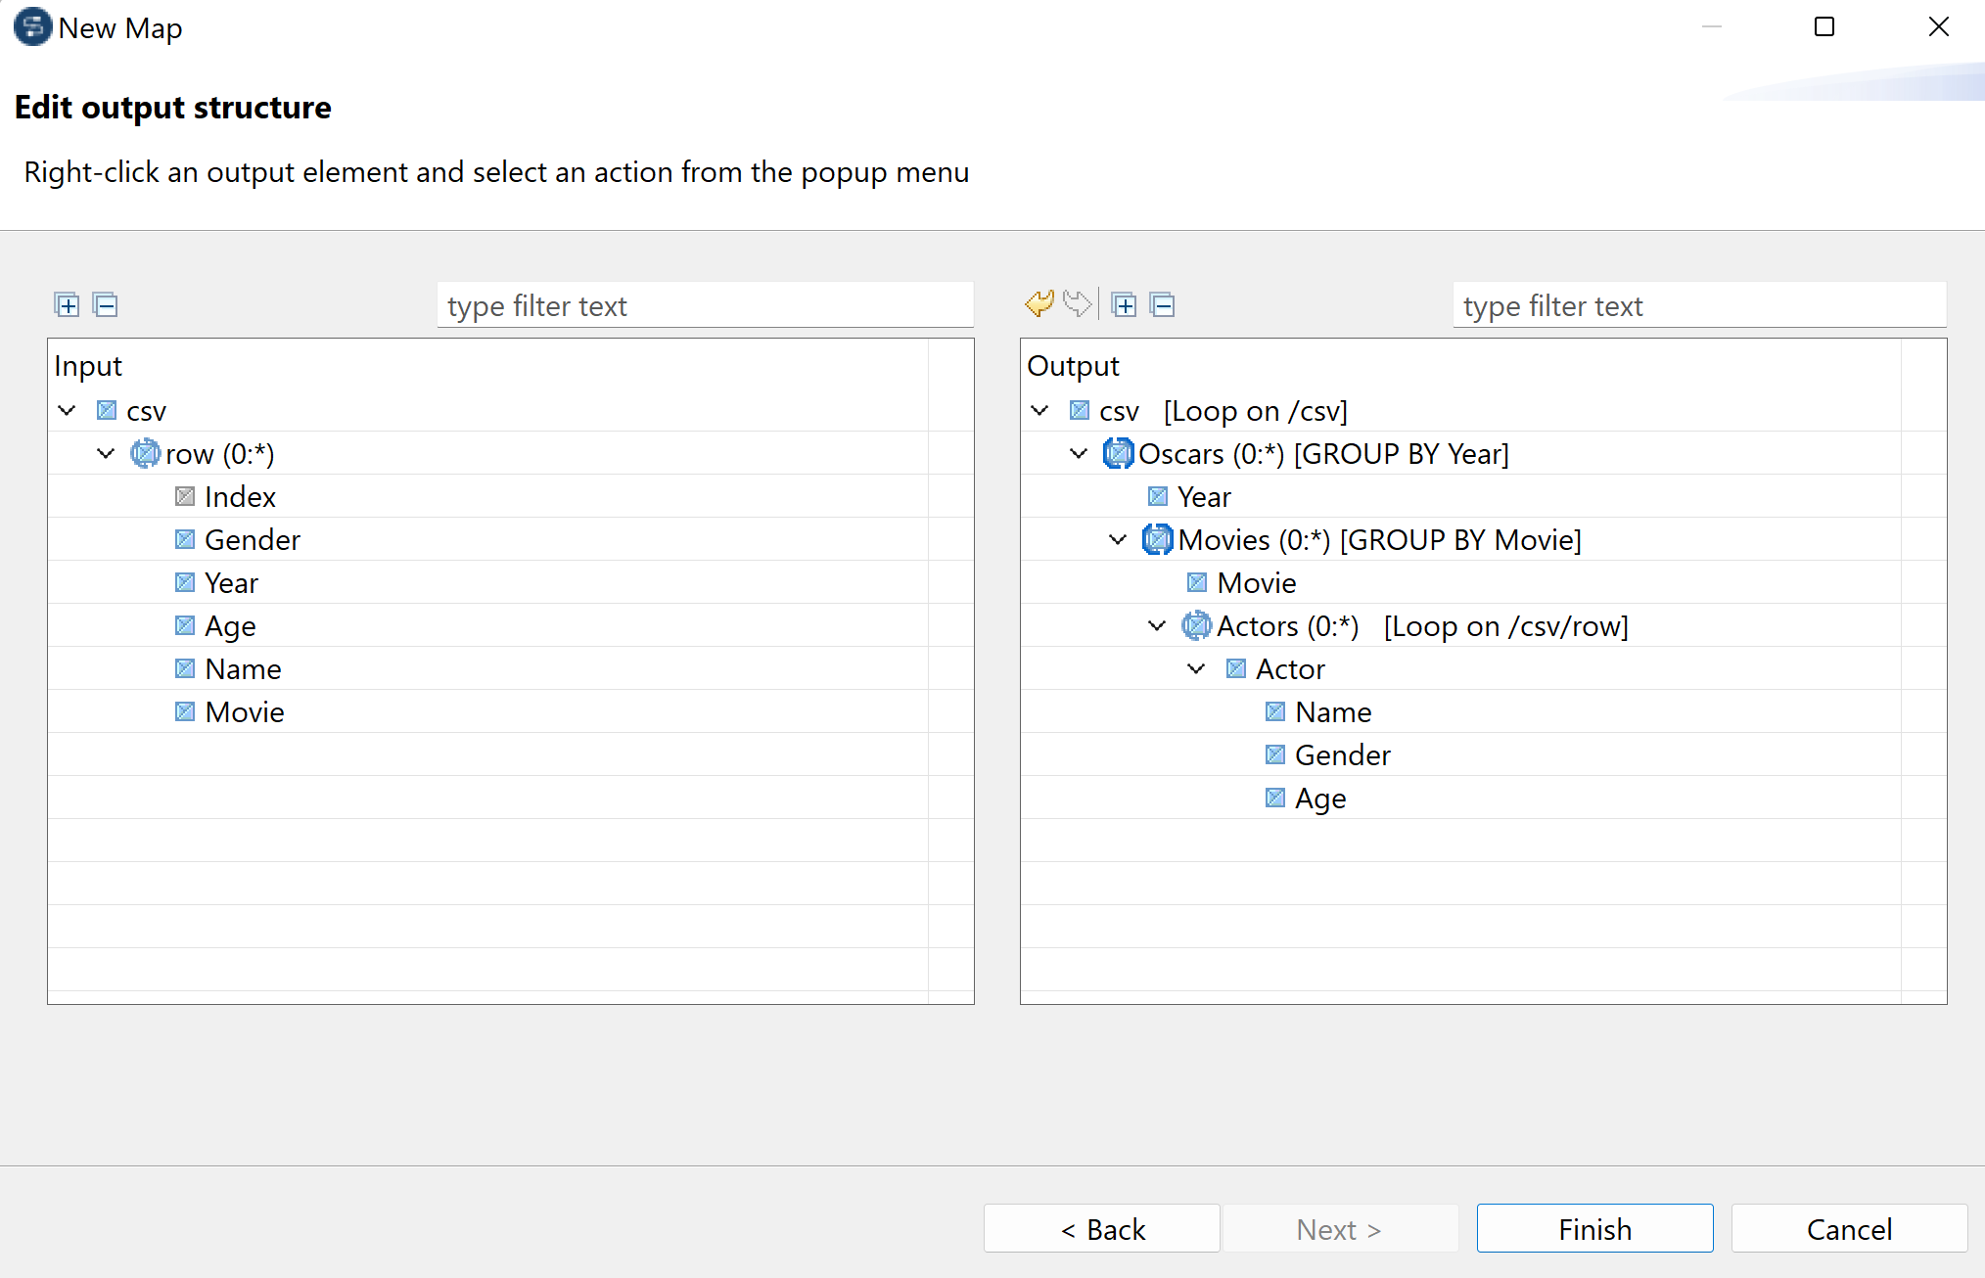Click the loop icon beside Actors (0:*)

pyautogui.click(x=1196, y=625)
